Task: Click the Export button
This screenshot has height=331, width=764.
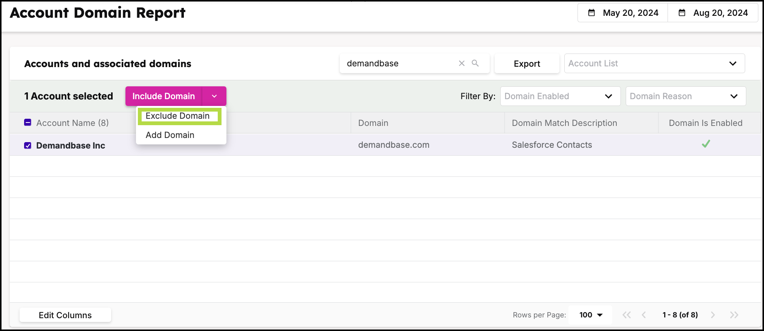Action: point(527,64)
